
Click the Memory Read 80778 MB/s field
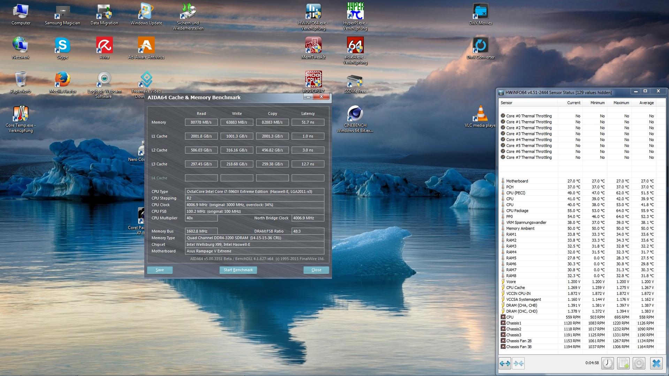[201, 122]
